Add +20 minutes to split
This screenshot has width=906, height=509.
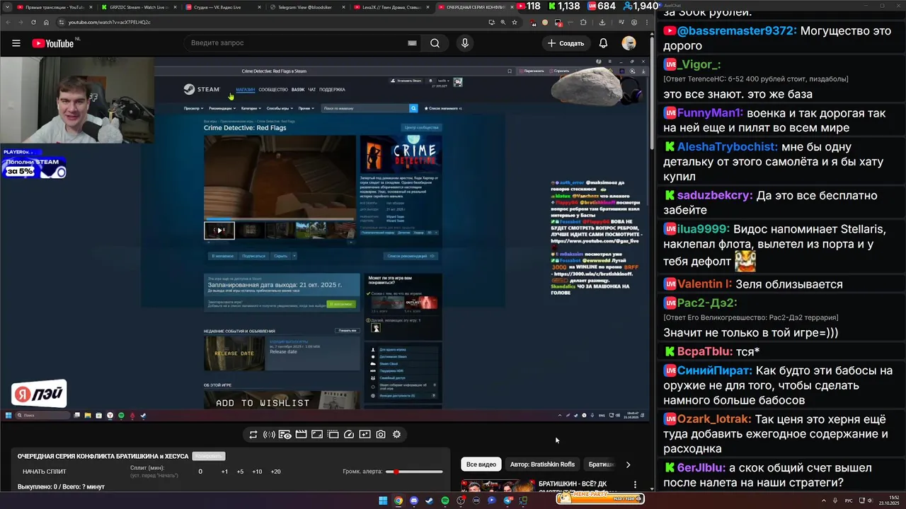[x=275, y=472]
